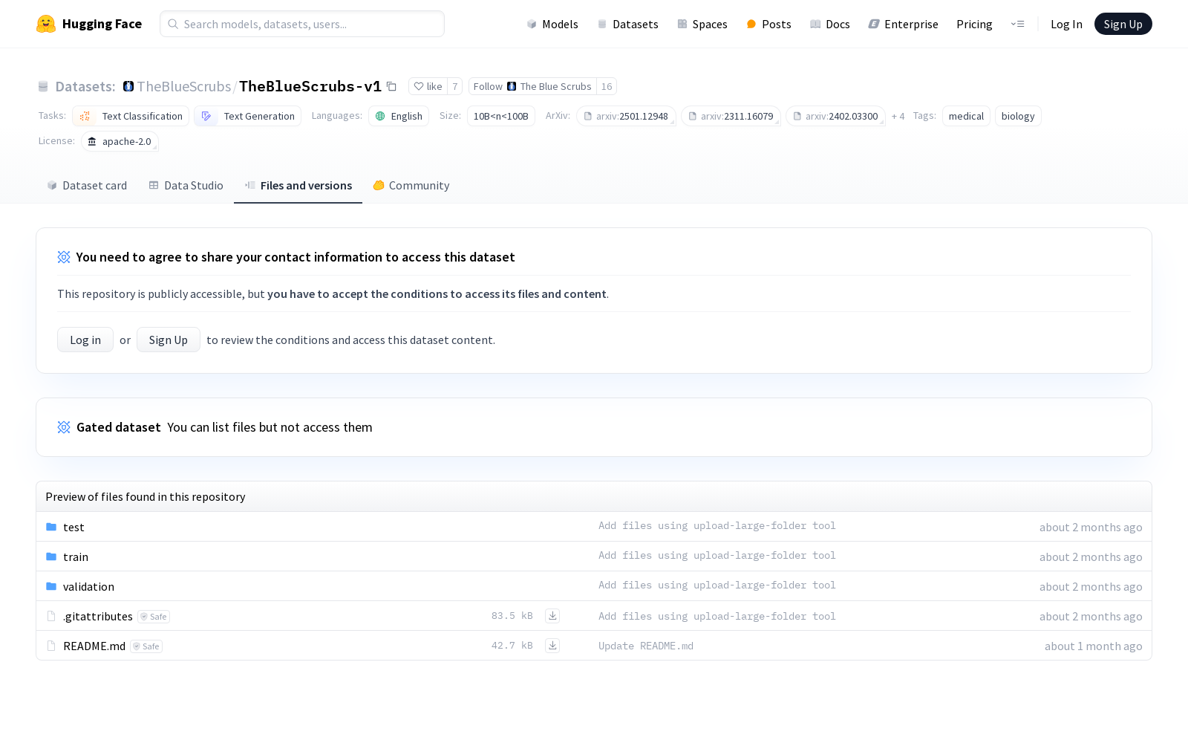Open the Models page
Viewport: 1188px width, 743px height.
point(552,24)
